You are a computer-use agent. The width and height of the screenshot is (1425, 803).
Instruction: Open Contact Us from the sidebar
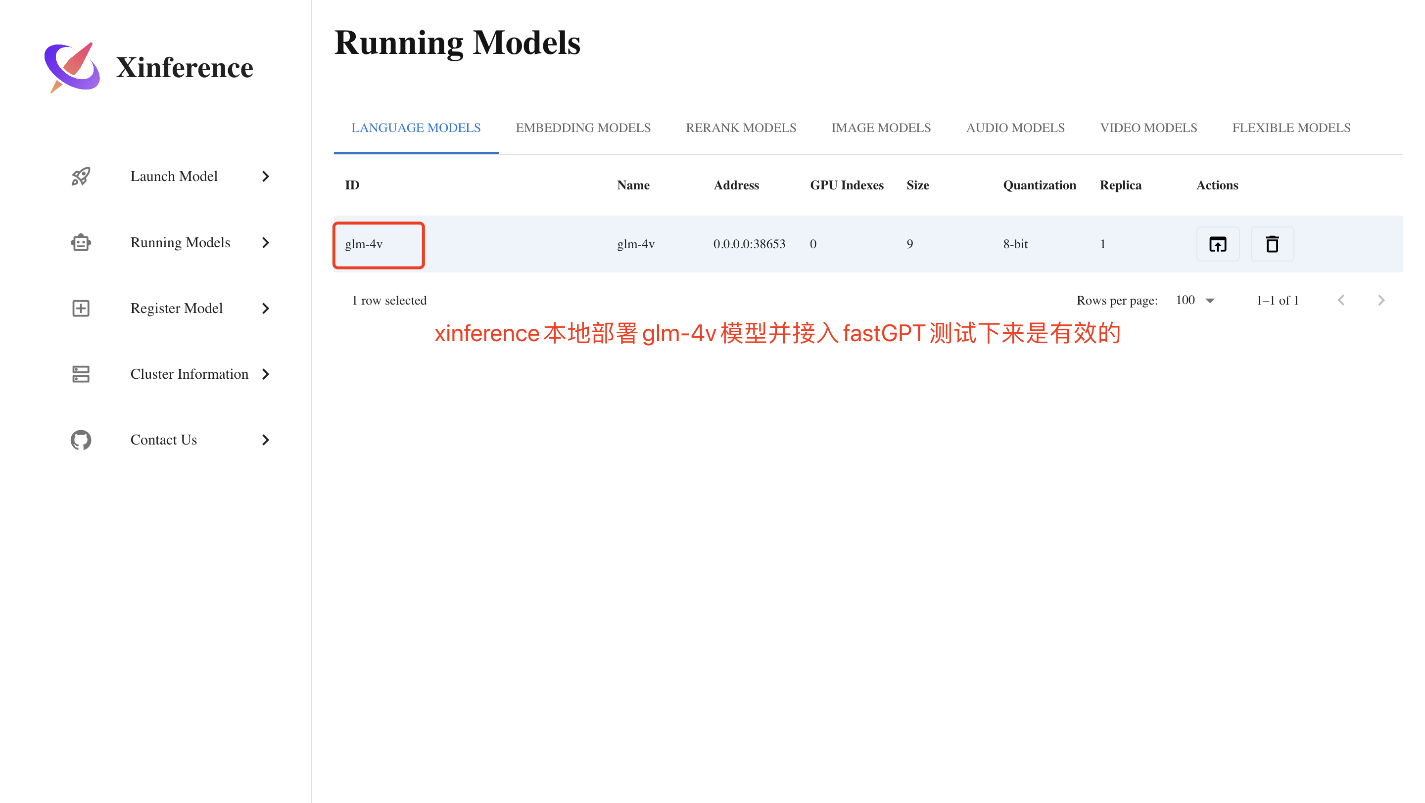point(164,440)
